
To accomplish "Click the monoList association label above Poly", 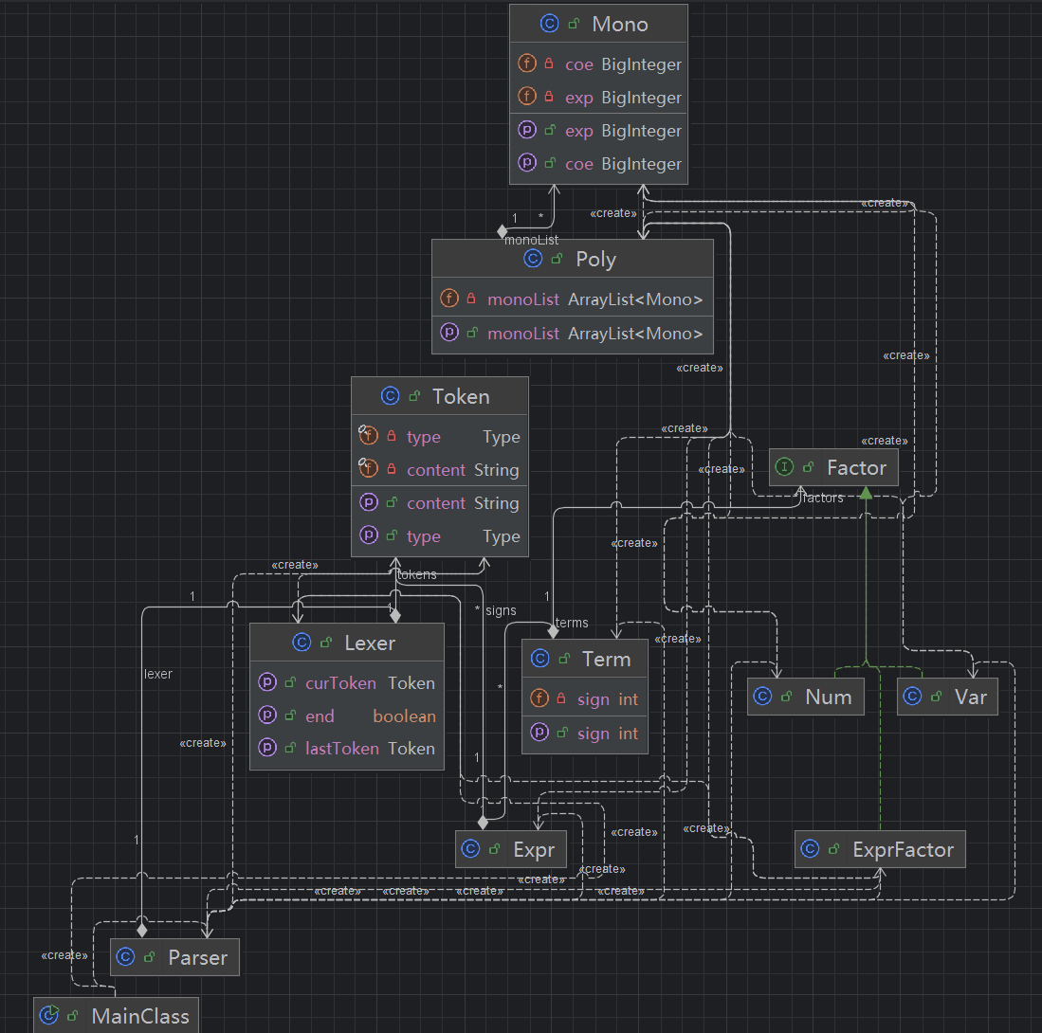I will click(532, 240).
